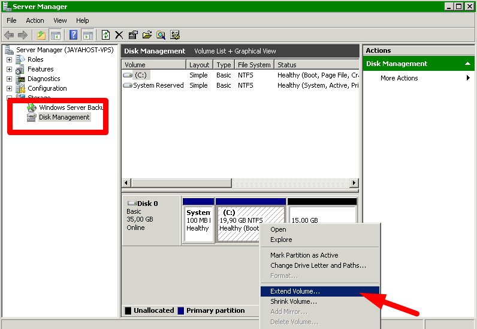Click the Server Manager title bar icon
Viewport: 477px width, 329px height.
click(x=7, y=6)
